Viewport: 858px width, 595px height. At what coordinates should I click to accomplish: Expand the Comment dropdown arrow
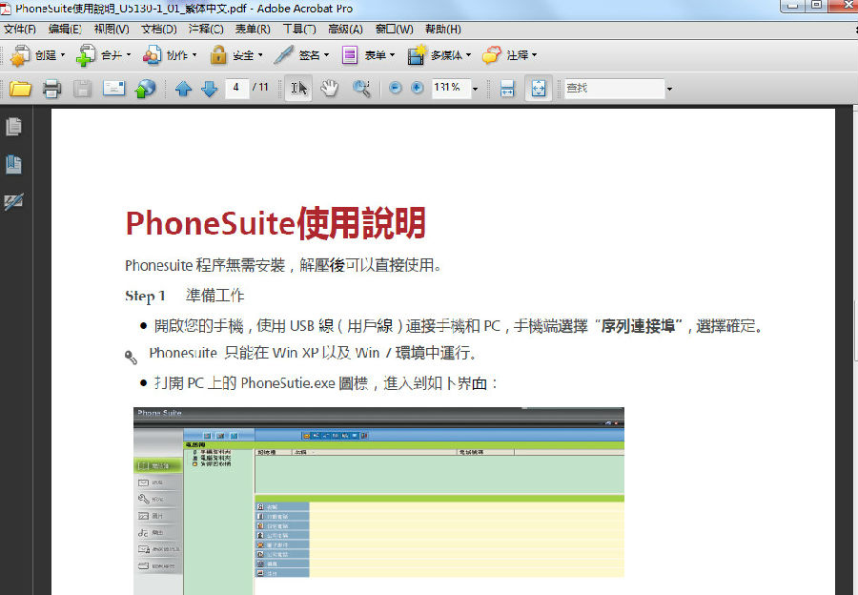tap(535, 54)
